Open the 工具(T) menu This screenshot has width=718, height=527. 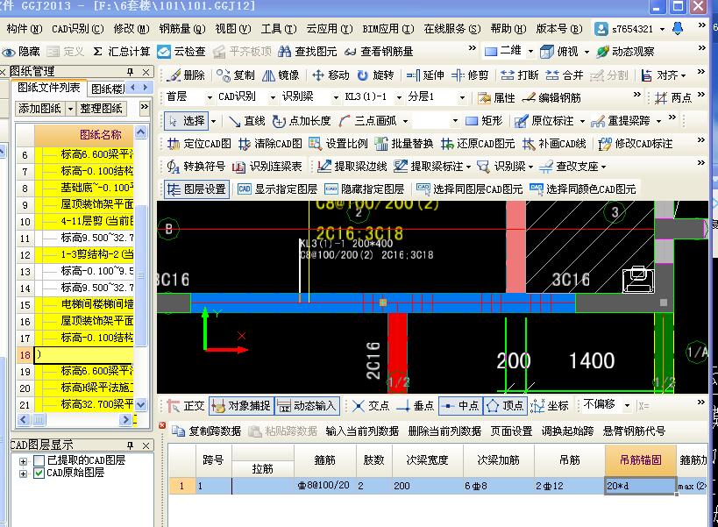[x=279, y=29]
